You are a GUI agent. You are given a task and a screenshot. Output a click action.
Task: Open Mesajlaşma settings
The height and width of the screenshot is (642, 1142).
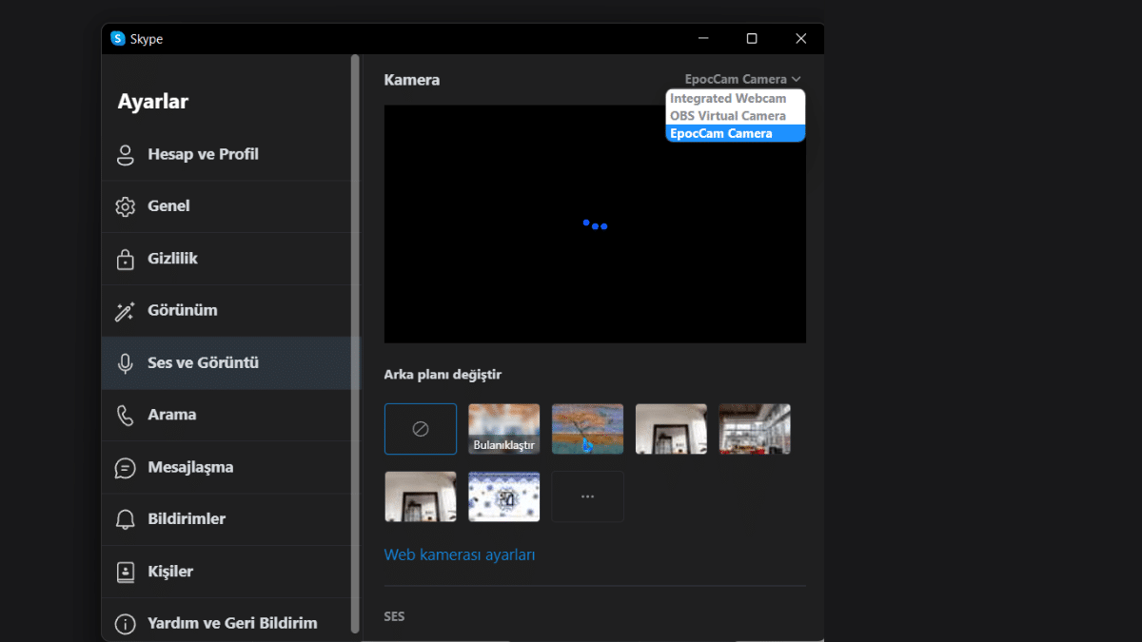coord(226,467)
